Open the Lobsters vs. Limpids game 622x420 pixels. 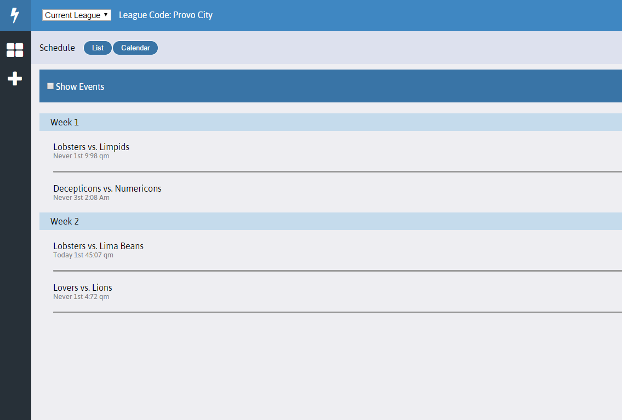91,147
